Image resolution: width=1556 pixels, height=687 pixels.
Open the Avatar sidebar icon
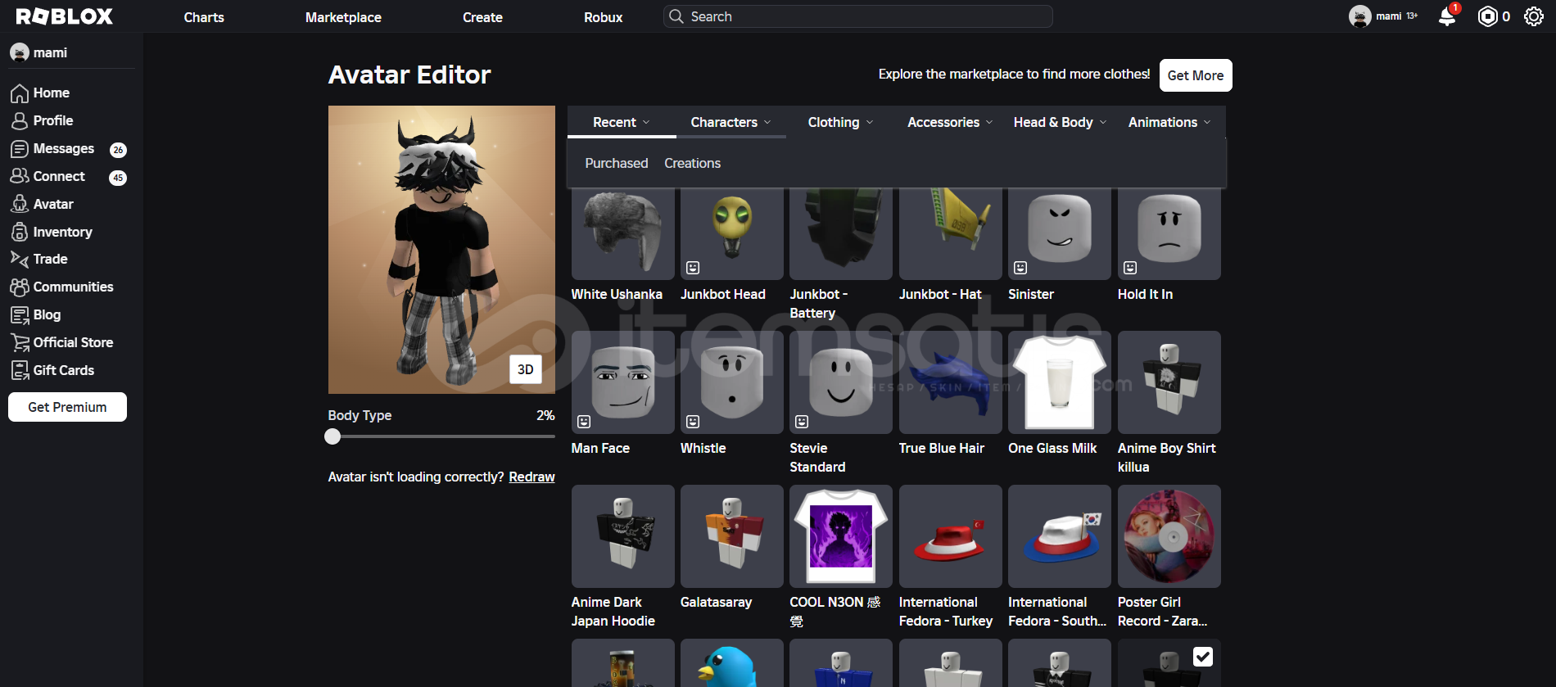[x=20, y=204]
